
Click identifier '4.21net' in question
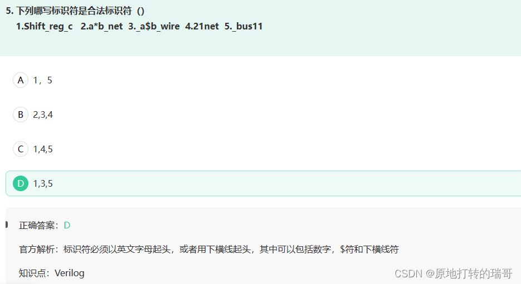pyautogui.click(x=202, y=27)
